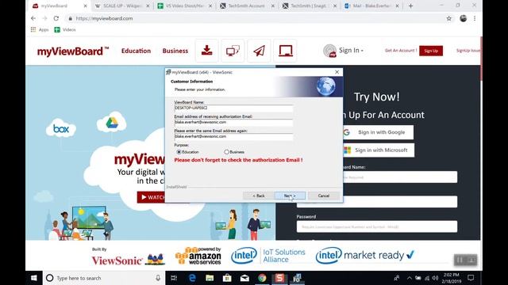Click the taskbar clock and date

click(x=452, y=278)
